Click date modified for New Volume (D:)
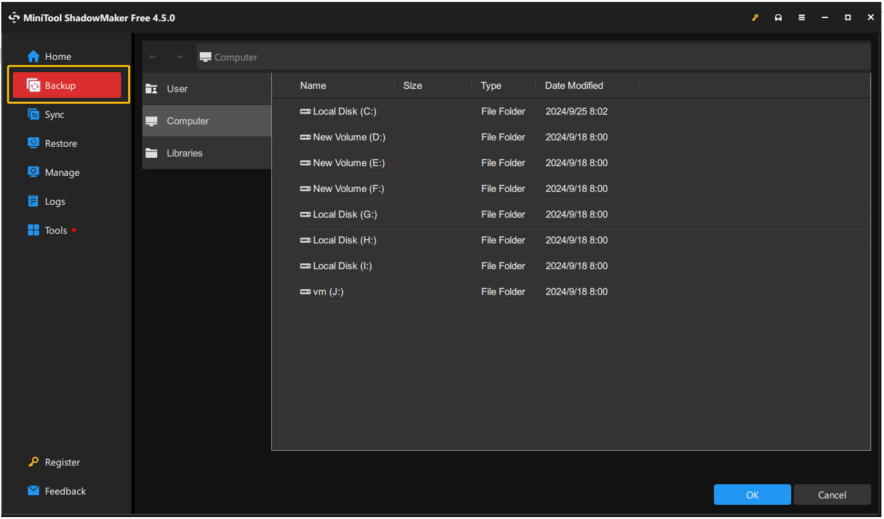 click(x=577, y=137)
